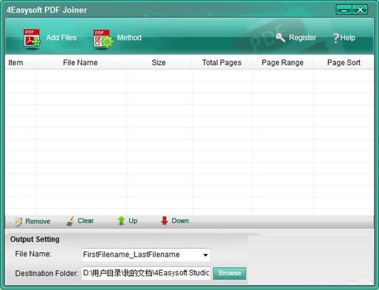The height and width of the screenshot is (290, 379).
Task: Click the Browse button
Action: point(229,273)
